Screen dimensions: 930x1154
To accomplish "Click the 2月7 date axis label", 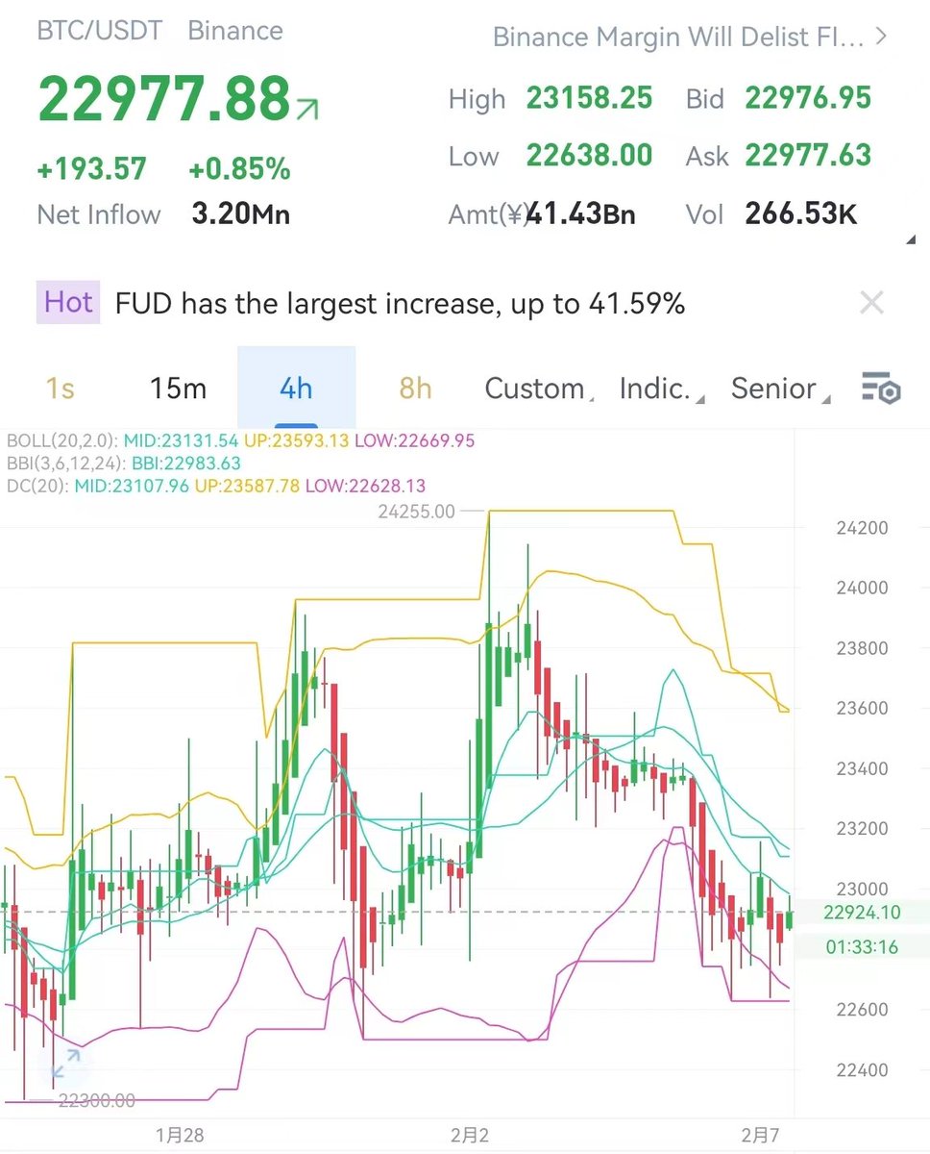I will pyautogui.click(x=760, y=1136).
